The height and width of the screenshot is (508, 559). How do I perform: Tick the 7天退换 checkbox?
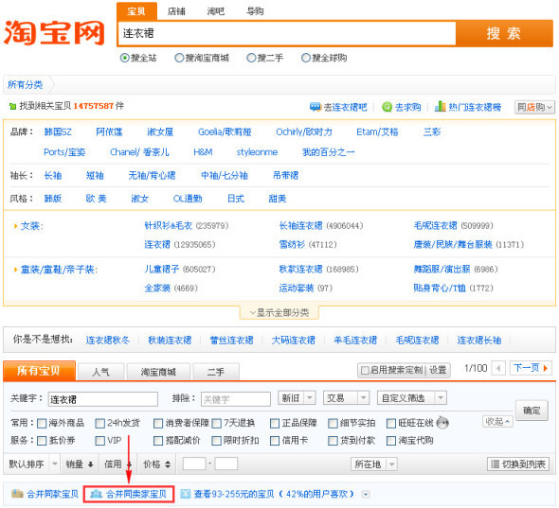216,423
